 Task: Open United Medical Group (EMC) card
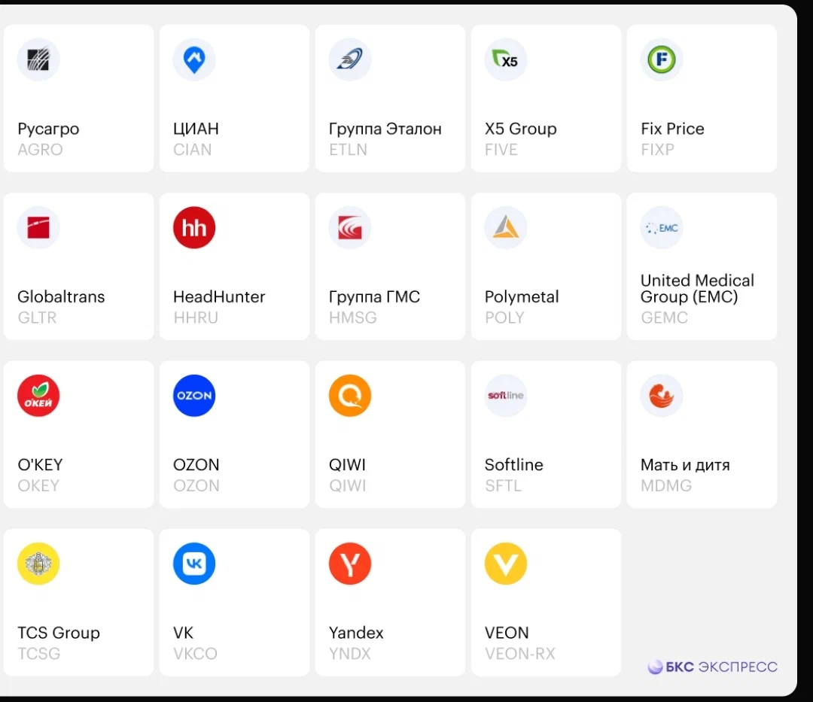702,266
